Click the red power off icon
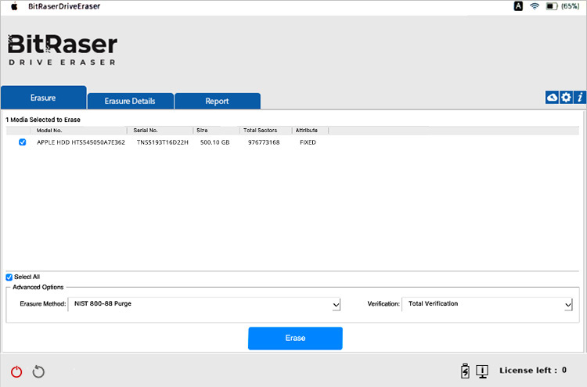This screenshot has width=587, height=387. click(x=16, y=371)
